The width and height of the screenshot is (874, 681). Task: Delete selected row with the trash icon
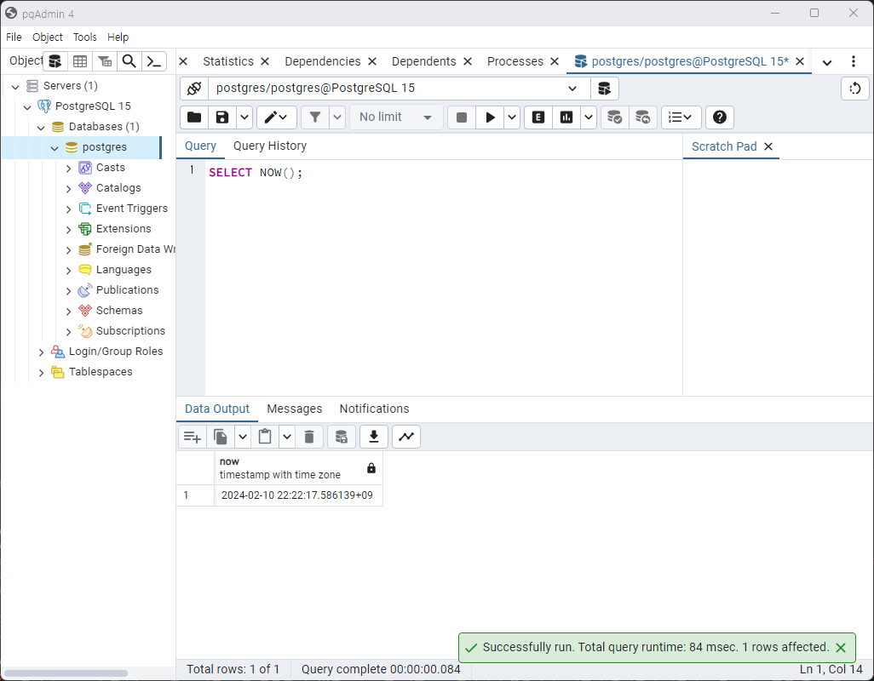pos(309,437)
